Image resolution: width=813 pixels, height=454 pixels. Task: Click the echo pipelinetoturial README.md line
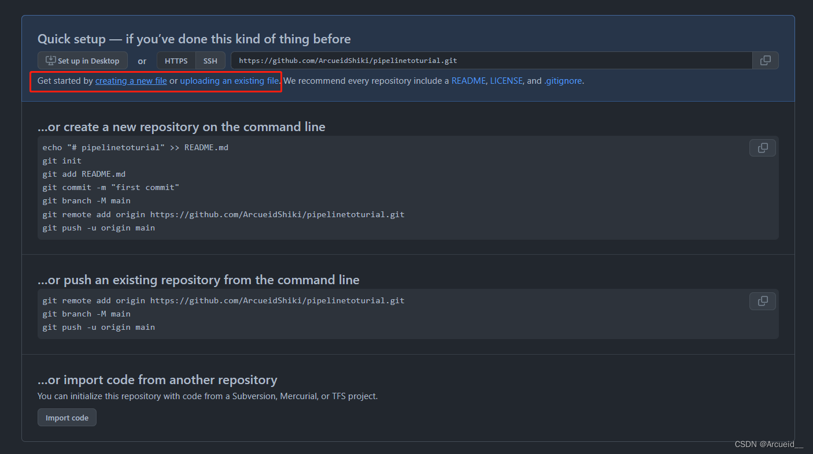(135, 147)
